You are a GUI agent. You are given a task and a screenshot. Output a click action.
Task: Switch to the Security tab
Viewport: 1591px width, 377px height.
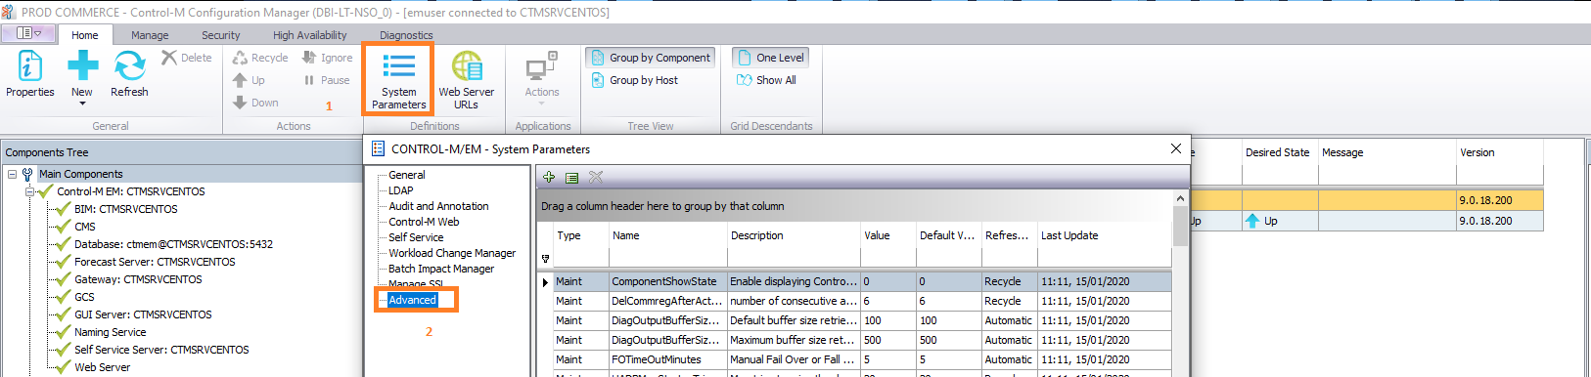tap(221, 35)
